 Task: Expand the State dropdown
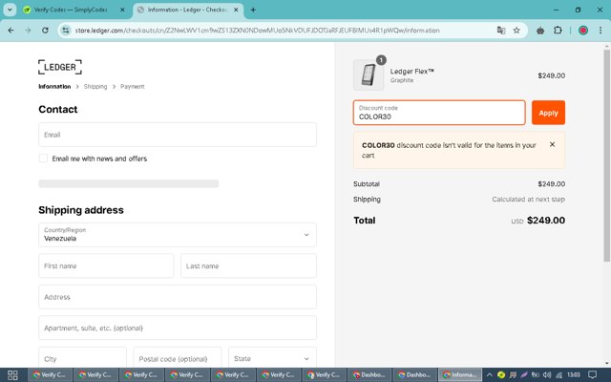click(272, 357)
